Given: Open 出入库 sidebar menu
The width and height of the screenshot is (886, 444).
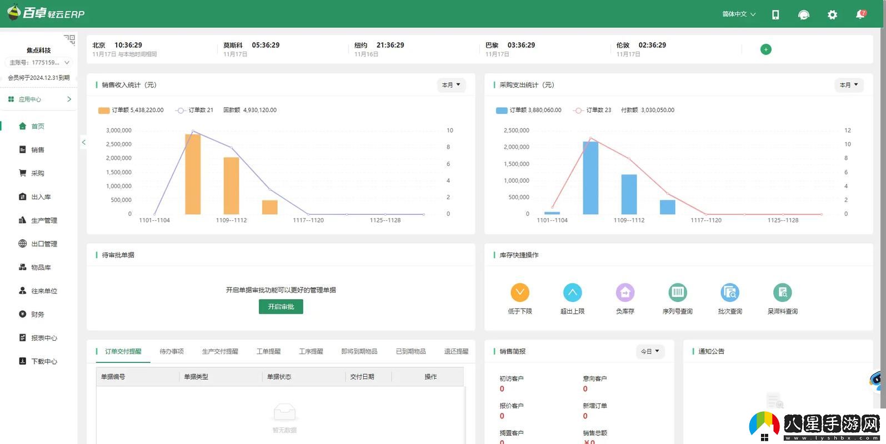Looking at the screenshot, I should [x=38, y=197].
